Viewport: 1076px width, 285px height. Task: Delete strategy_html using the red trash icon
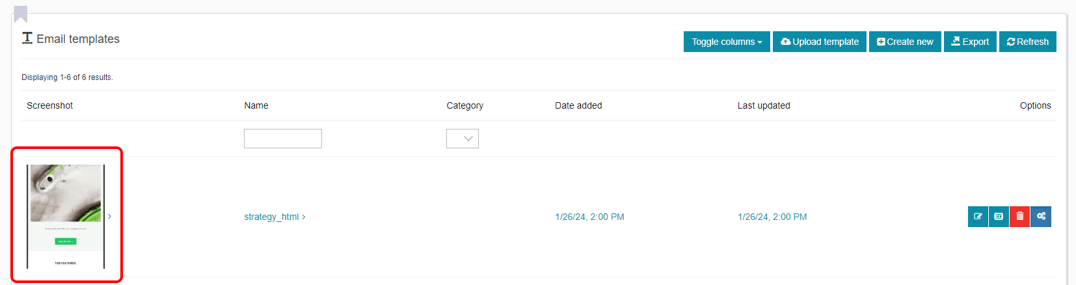click(1019, 217)
